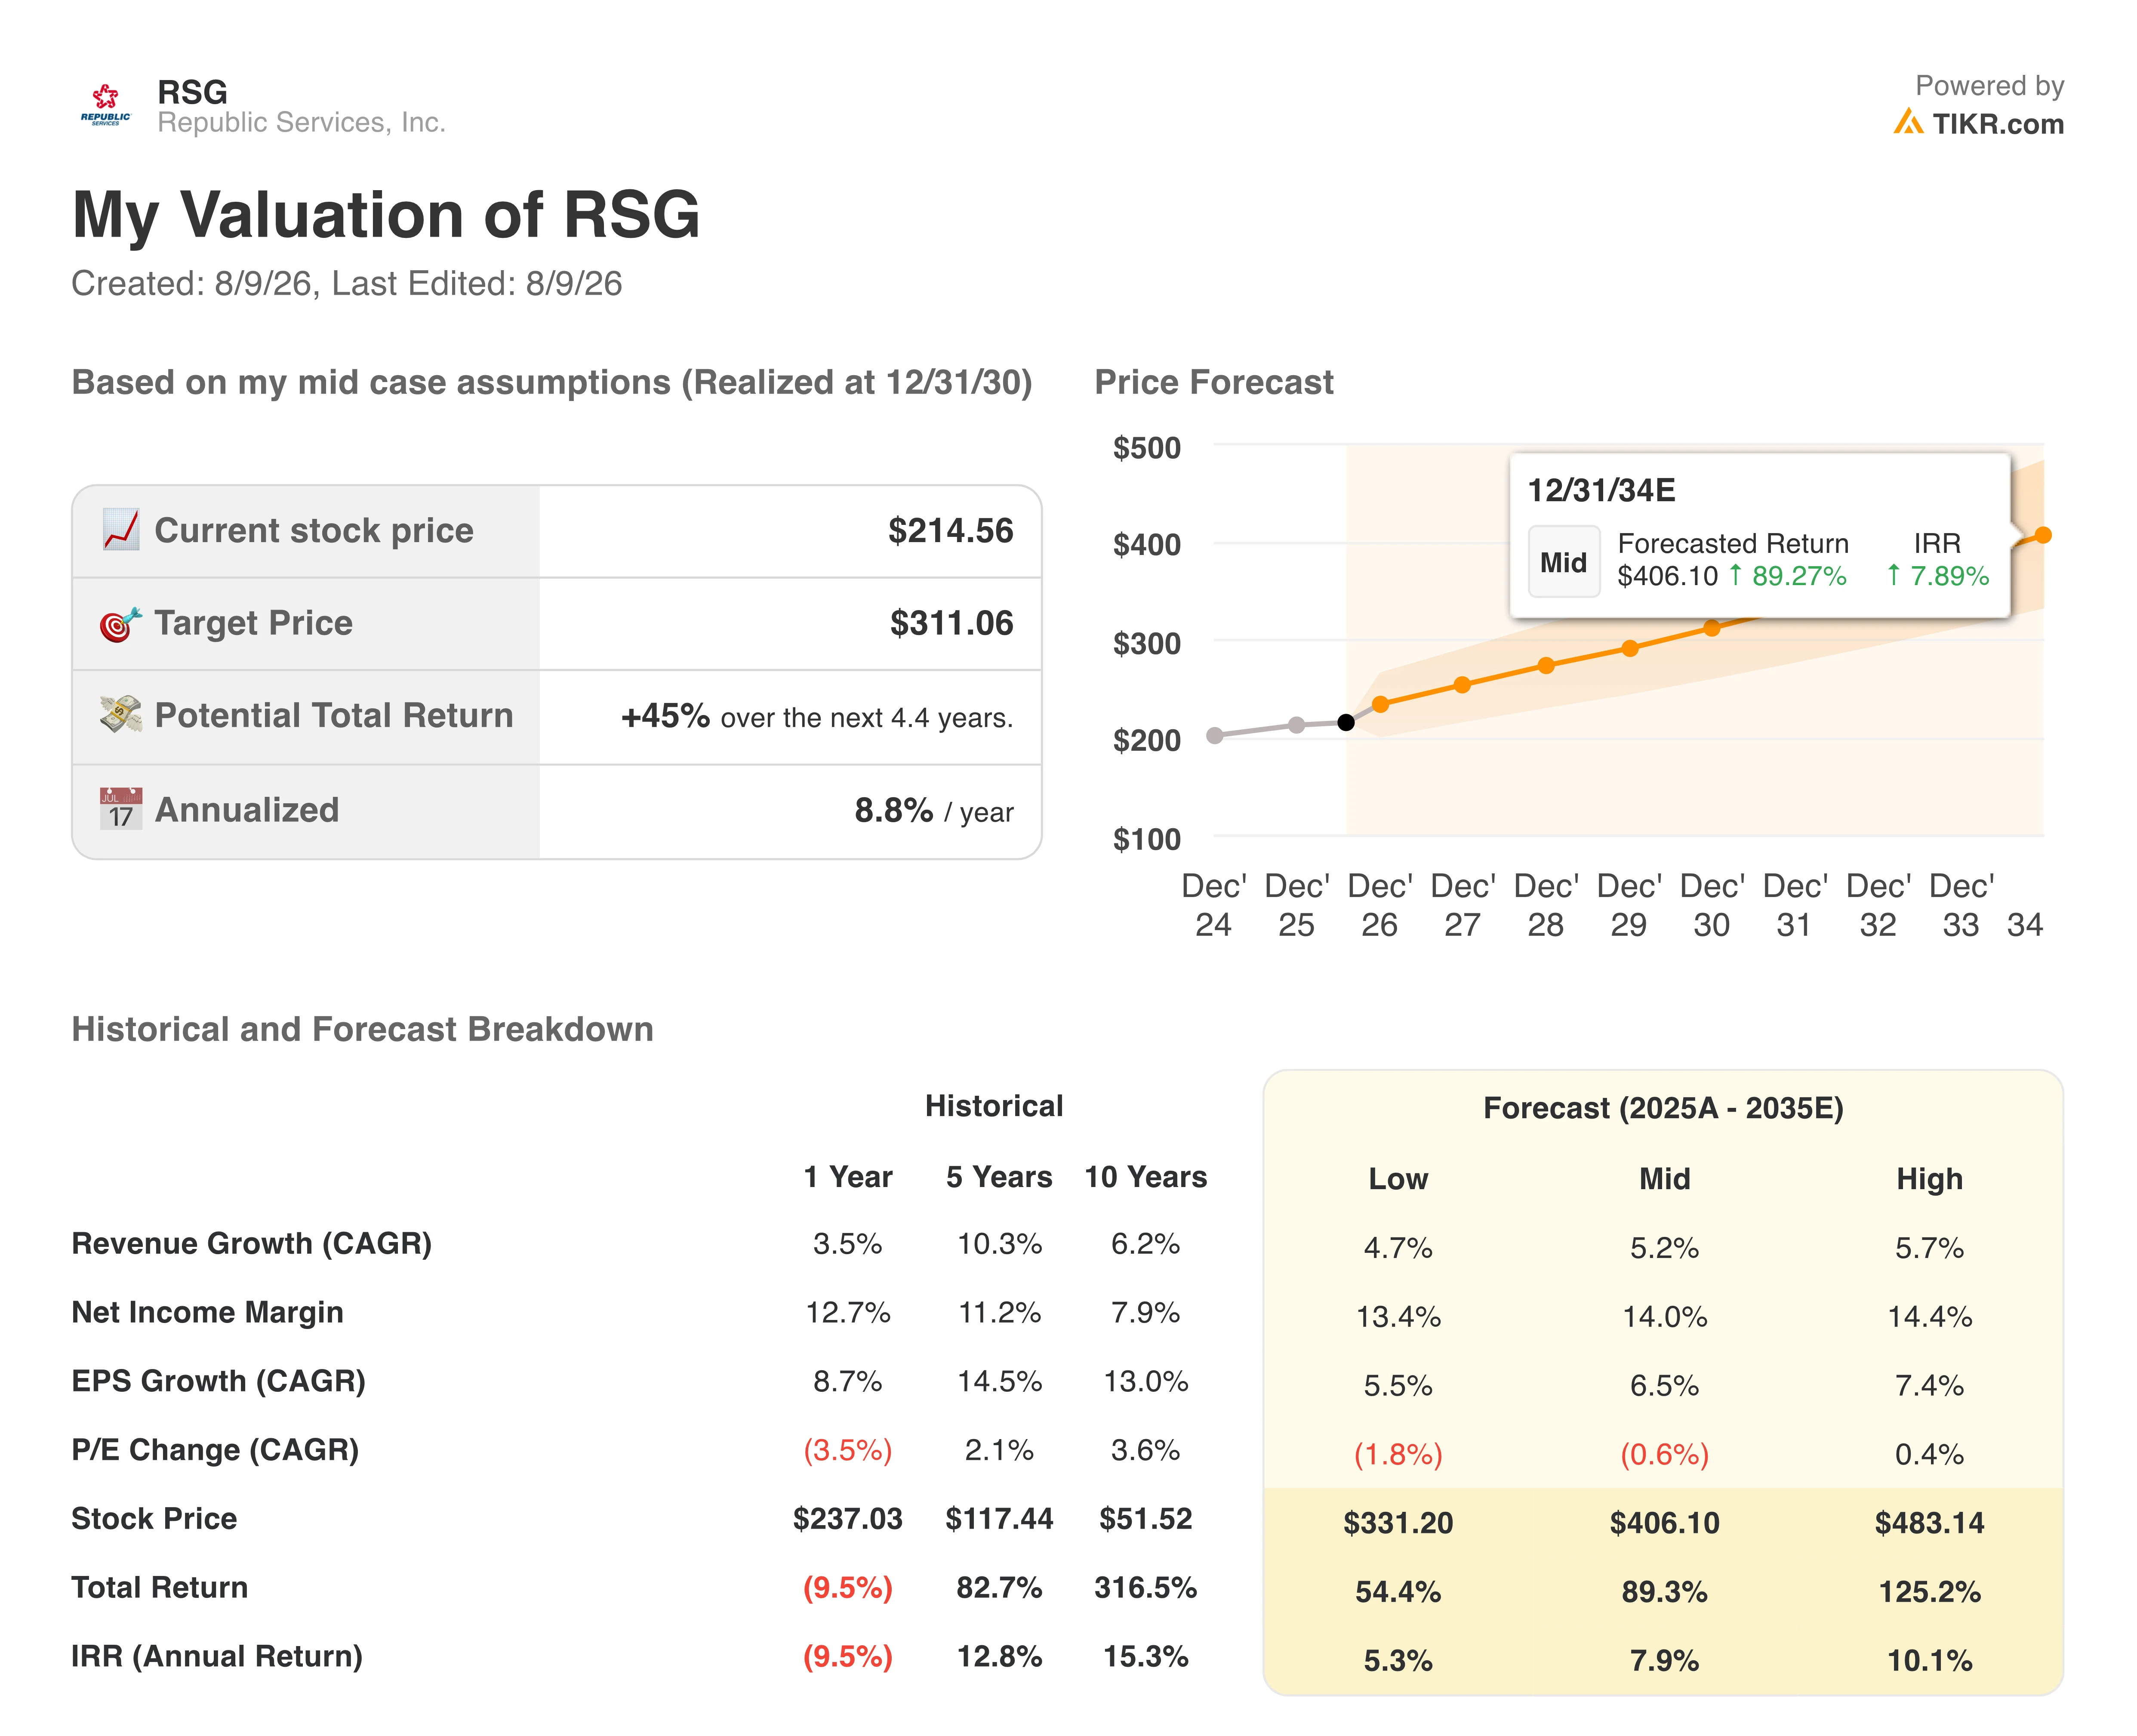Select the orange Dec '27 forecast point
Viewport: 2137px width, 1736px height.
[1463, 685]
